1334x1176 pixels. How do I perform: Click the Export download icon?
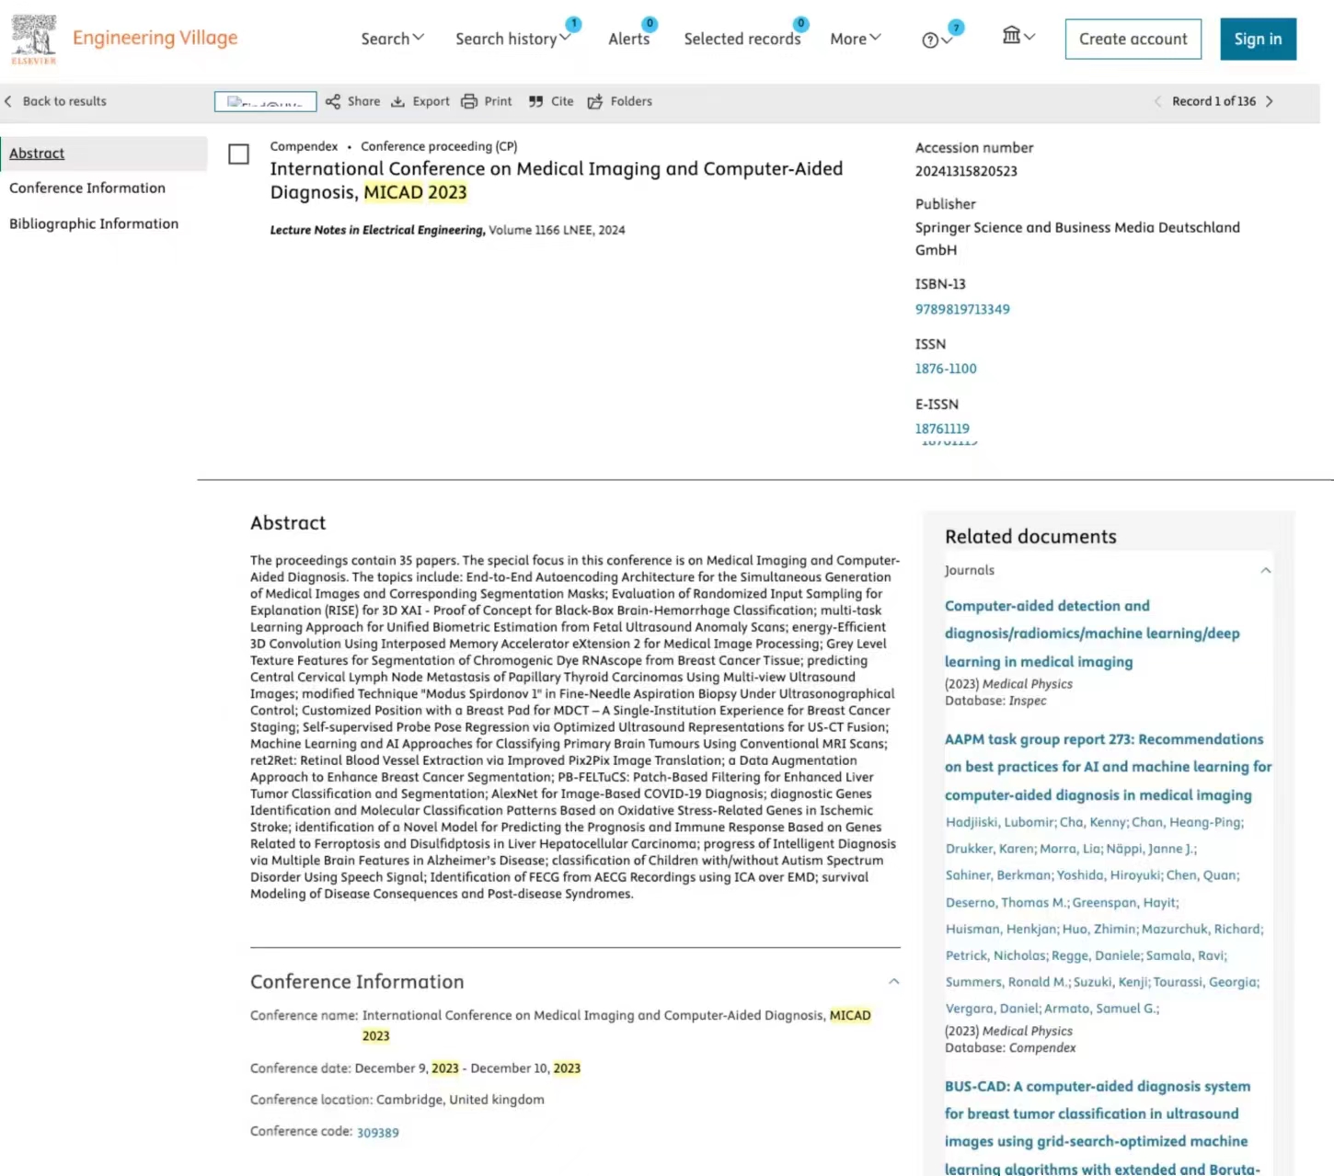[x=398, y=101]
